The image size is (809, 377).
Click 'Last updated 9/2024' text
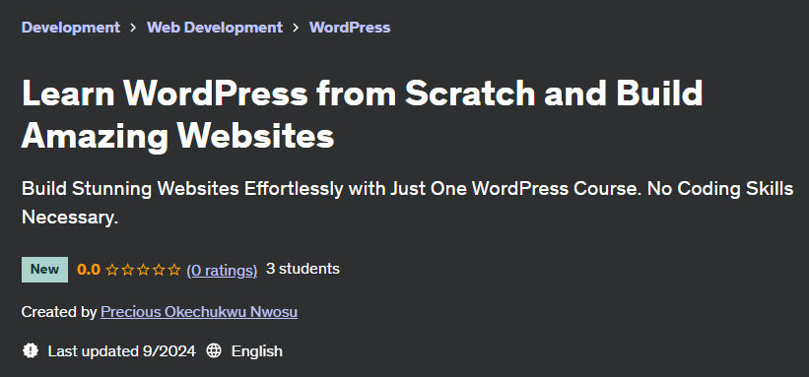point(122,351)
